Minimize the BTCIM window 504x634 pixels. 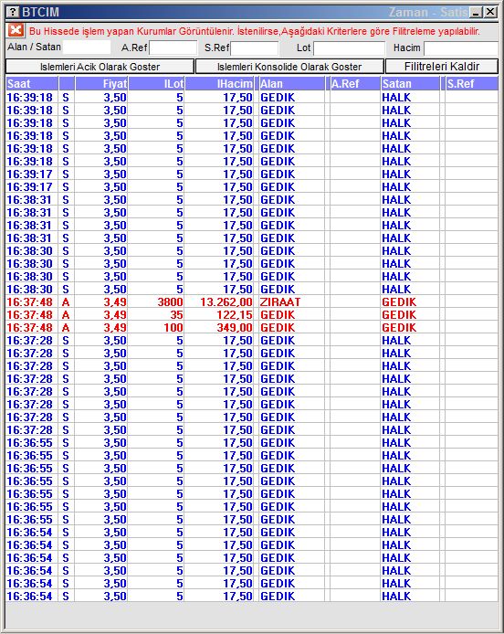coord(477,12)
